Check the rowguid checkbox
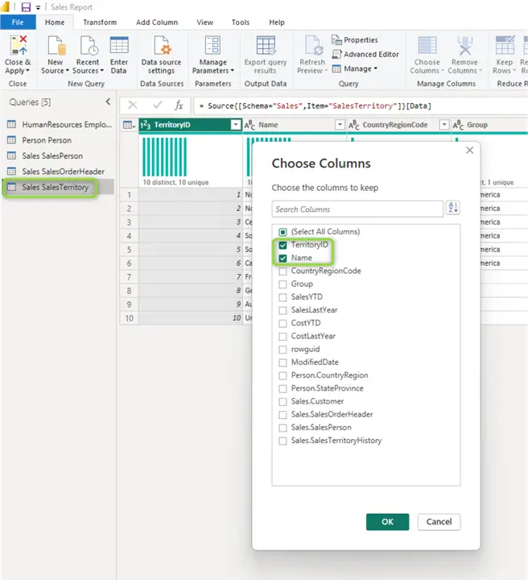This screenshot has height=580, width=528. (x=283, y=349)
